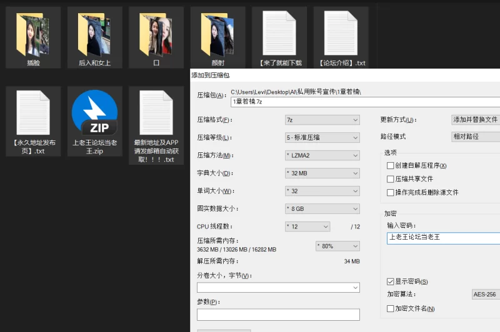Expand the 压缩等级 dropdown
Viewport: 500px width, 332px height.
click(x=322, y=137)
